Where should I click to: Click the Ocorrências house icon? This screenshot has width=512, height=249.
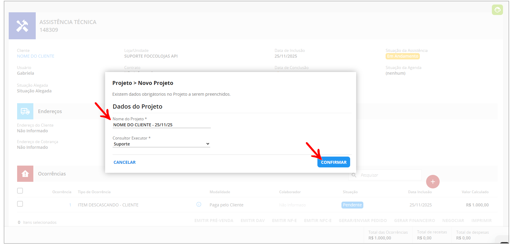pos(25,174)
